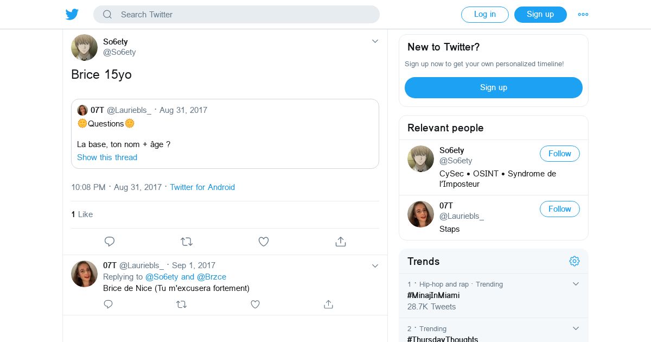Like the Brice 15yo tweet
The height and width of the screenshot is (342, 651).
point(264,242)
